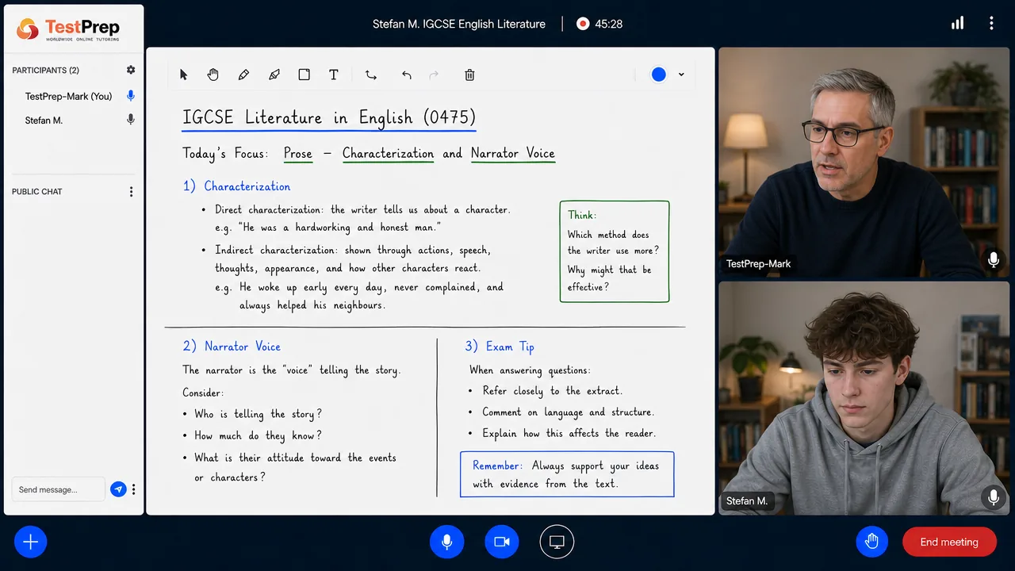
Task: Select Stefan M. video tile
Action: pos(864,398)
